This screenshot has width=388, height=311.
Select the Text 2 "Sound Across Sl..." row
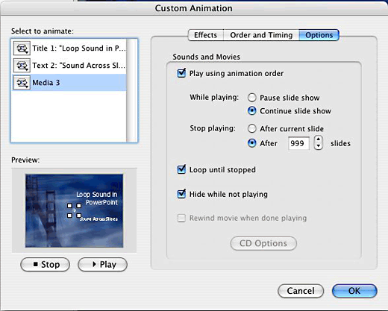[69, 66]
